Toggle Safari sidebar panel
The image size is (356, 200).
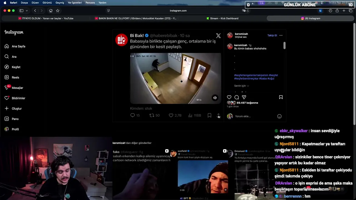(x=21, y=11)
